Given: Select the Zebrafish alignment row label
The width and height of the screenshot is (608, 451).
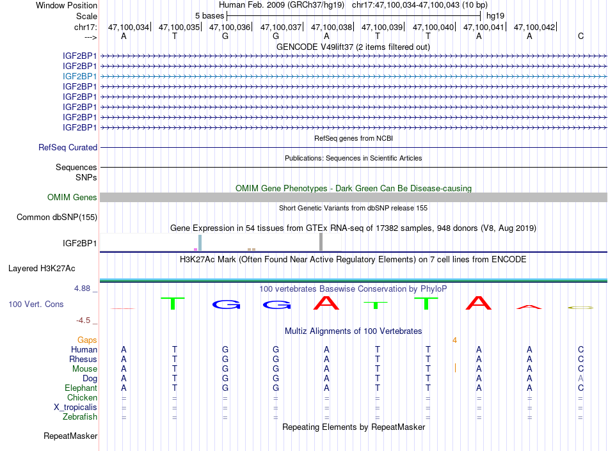Looking at the screenshot, I should pos(80,417).
